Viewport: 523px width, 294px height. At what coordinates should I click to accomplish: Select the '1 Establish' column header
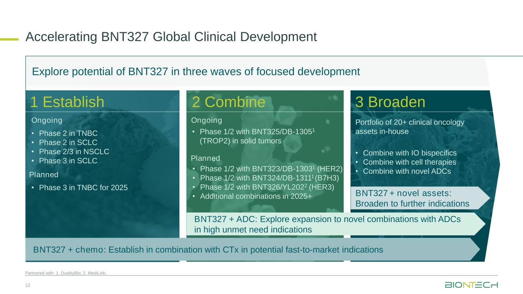67,102
